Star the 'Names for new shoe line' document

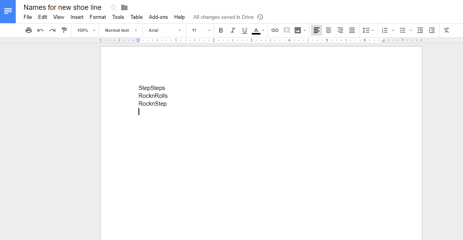(113, 7)
